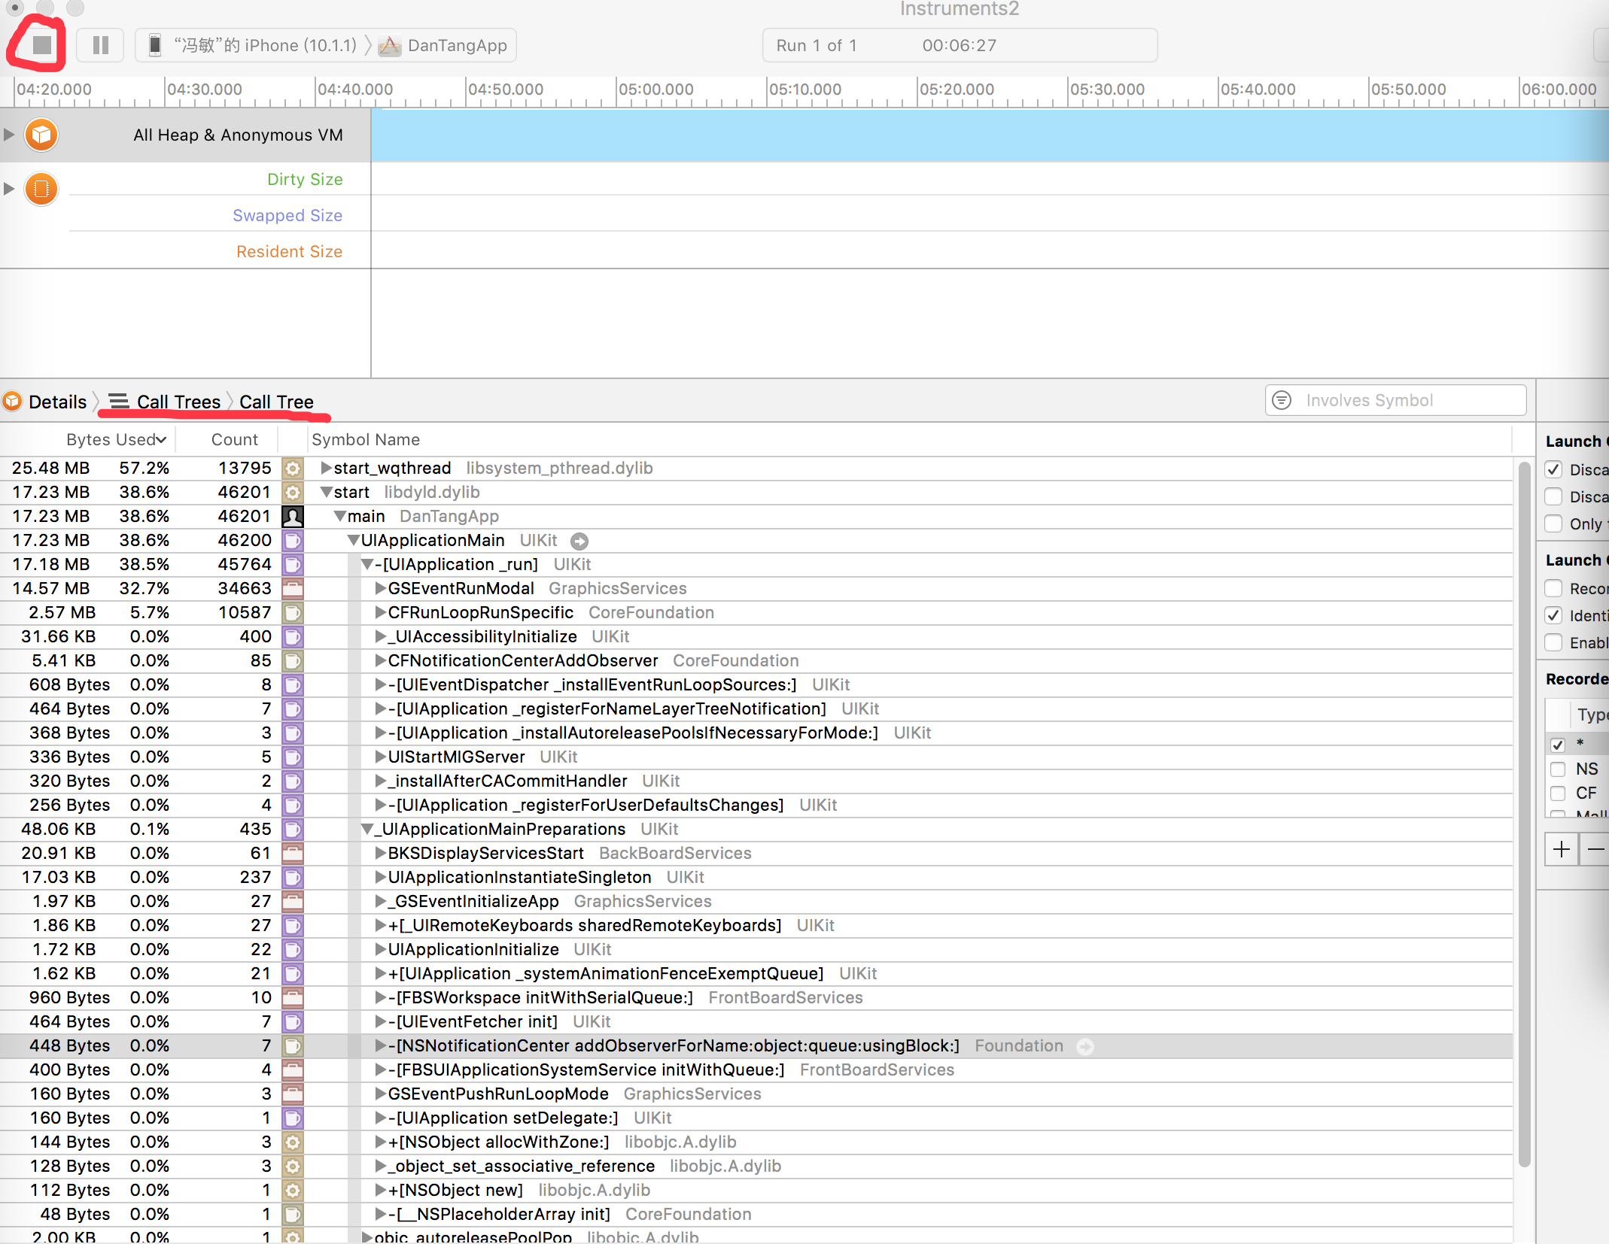Click the 05:30.000 mark on timeline ruler
1609x1244 pixels.
[1107, 90]
